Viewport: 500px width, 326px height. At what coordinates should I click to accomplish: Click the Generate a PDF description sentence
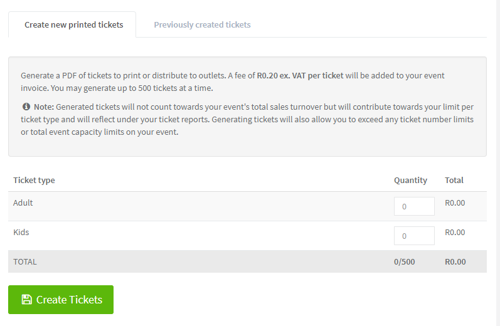pos(125,75)
